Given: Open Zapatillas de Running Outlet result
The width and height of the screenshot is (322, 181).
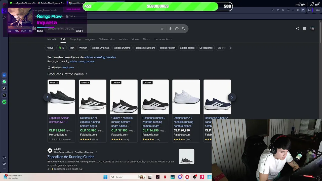Looking at the screenshot, I should (x=70, y=157).
